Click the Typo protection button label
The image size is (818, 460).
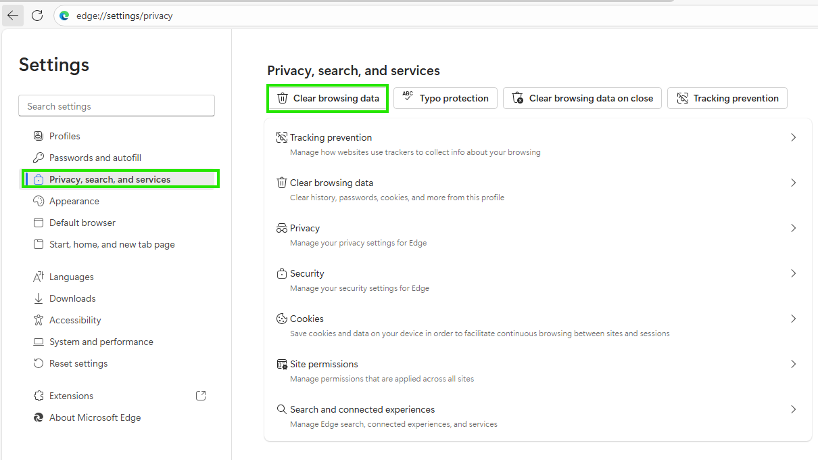[x=454, y=98]
